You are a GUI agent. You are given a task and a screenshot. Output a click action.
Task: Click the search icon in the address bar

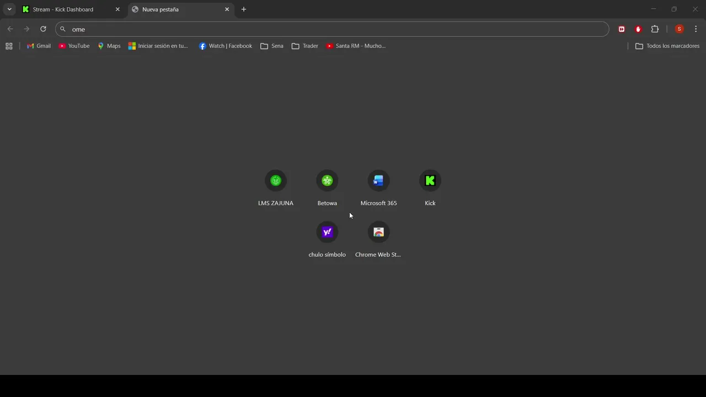coord(63,29)
